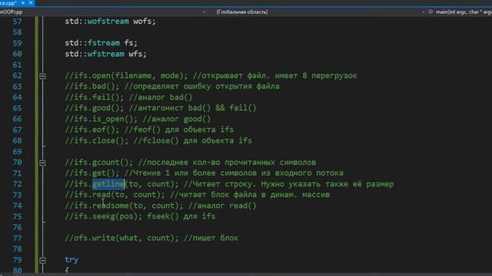Select line number 61 in the margin

(x=17, y=64)
